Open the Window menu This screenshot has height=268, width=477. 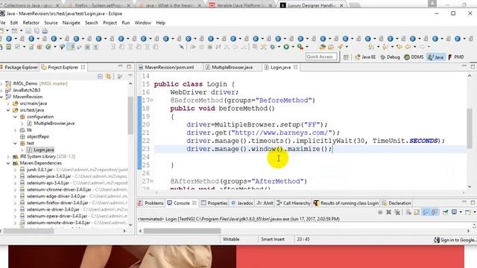point(142,23)
